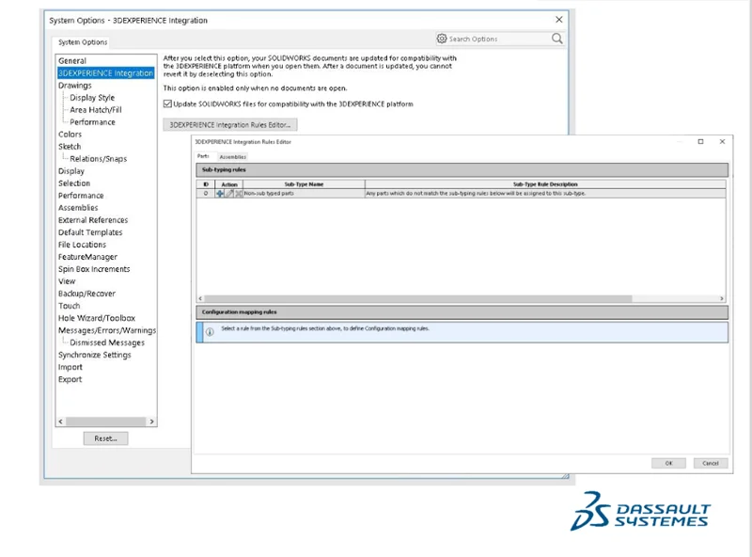This screenshot has height=557, width=752.
Task: Click options list horizontal scrollbar thumb
Action: coord(105,422)
